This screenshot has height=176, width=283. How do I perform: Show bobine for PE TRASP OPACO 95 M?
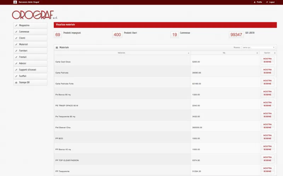tap(267, 104)
